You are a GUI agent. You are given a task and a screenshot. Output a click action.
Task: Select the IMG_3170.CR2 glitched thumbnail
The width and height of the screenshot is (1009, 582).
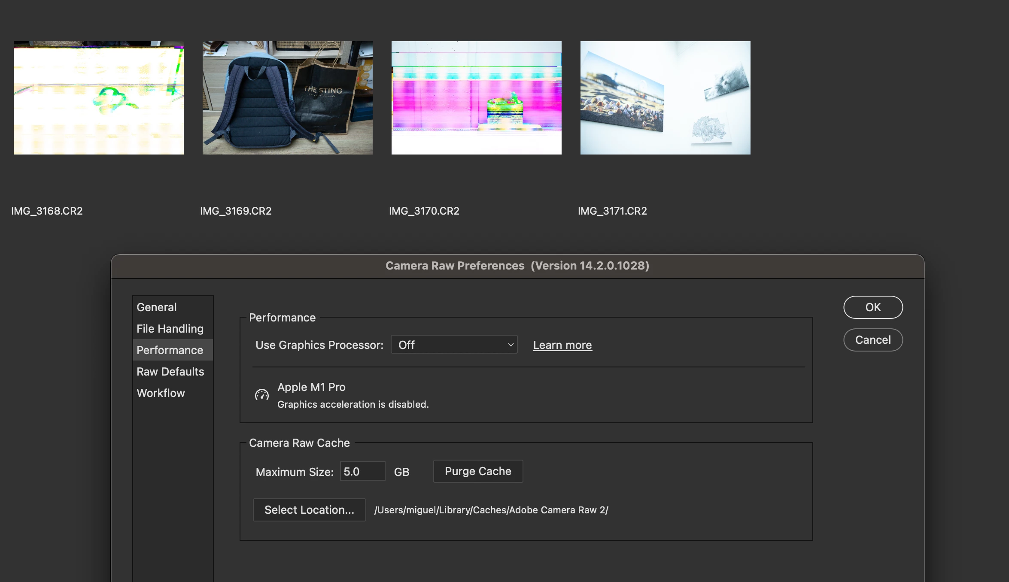point(477,98)
